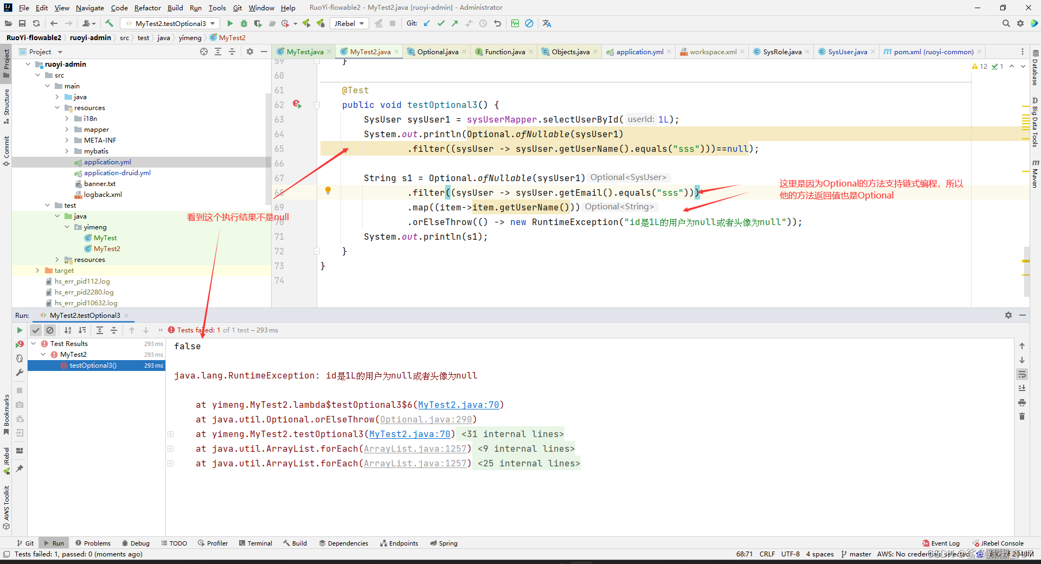Screen dimensions: 1041x564
Task: Click editor vertical scrollbar thumb
Action: coord(1026,271)
